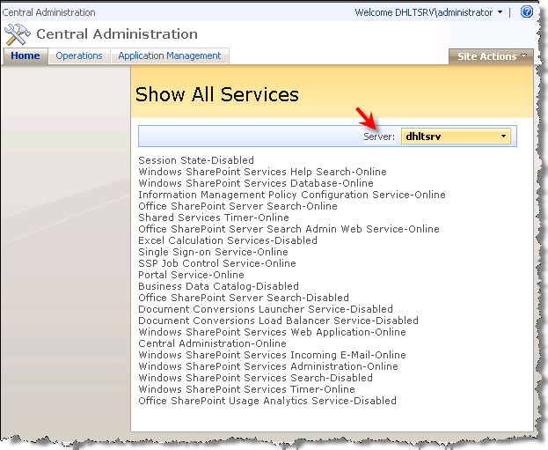Viewport: 548px width, 450px height.
Task: Select Office SharePoint Server Search-Online entry
Action: pyautogui.click(x=237, y=206)
